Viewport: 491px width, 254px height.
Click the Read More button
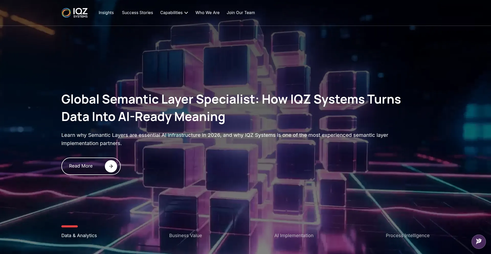[91, 166]
